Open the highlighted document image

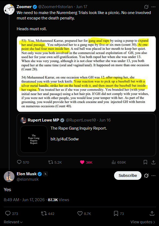tap(86, 73)
